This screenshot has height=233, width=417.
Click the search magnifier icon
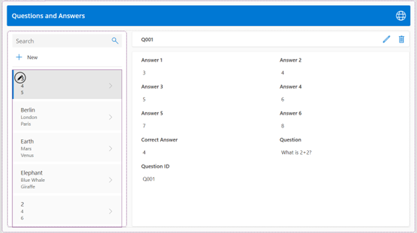[x=115, y=41]
